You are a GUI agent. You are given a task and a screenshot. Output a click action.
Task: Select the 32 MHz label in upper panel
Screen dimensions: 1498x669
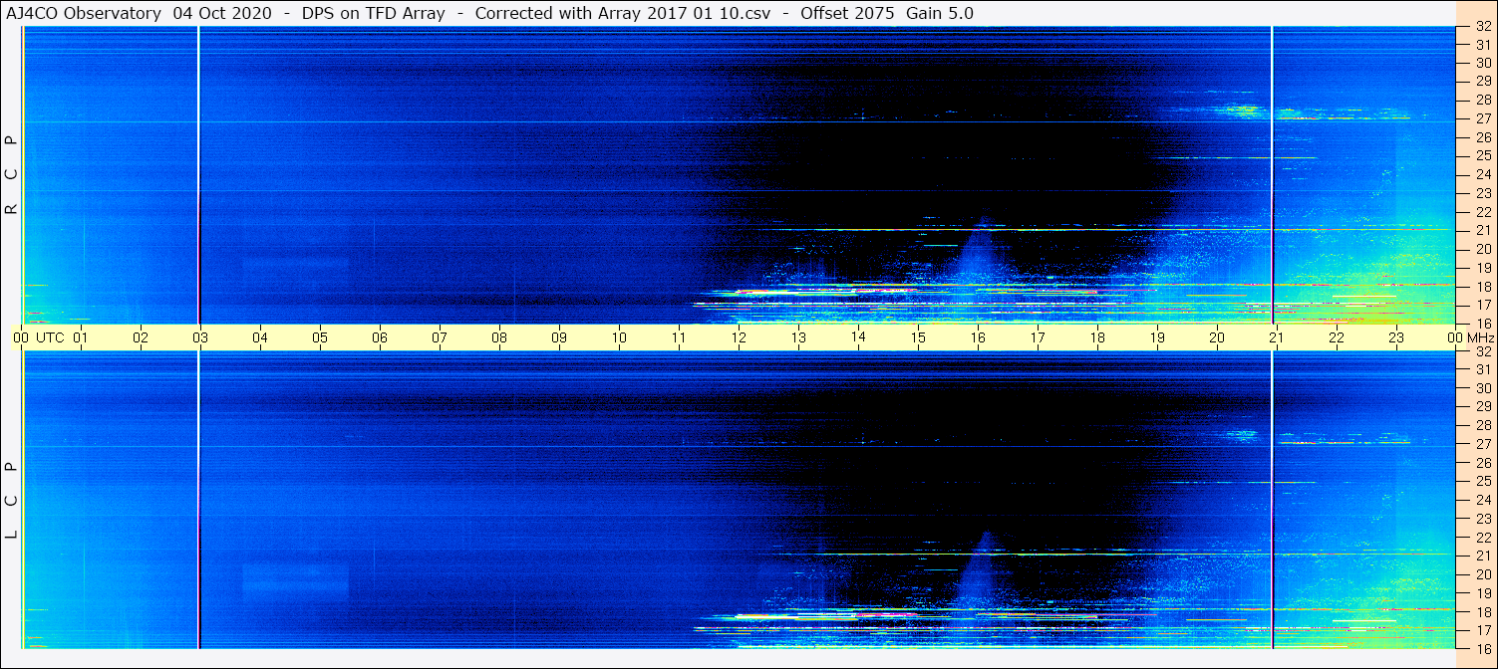[x=1482, y=27]
